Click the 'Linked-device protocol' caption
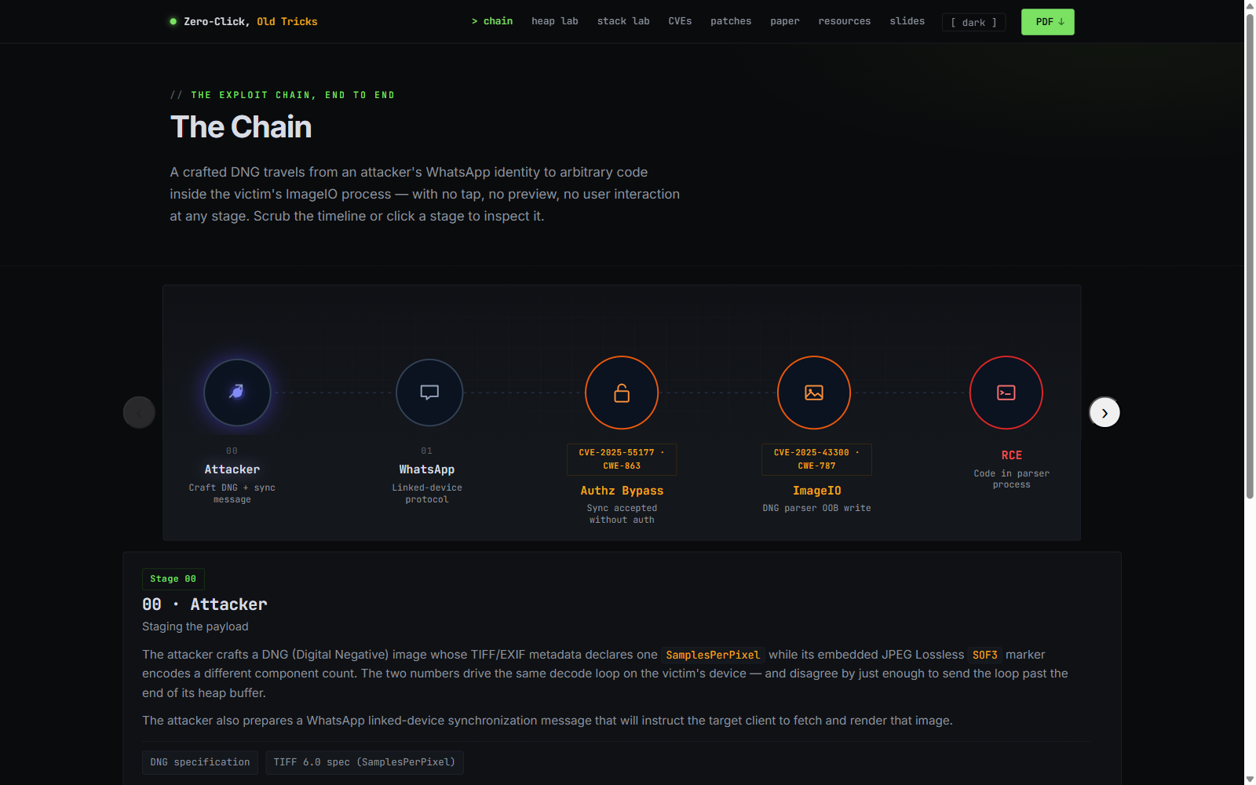The width and height of the screenshot is (1256, 785). click(427, 494)
